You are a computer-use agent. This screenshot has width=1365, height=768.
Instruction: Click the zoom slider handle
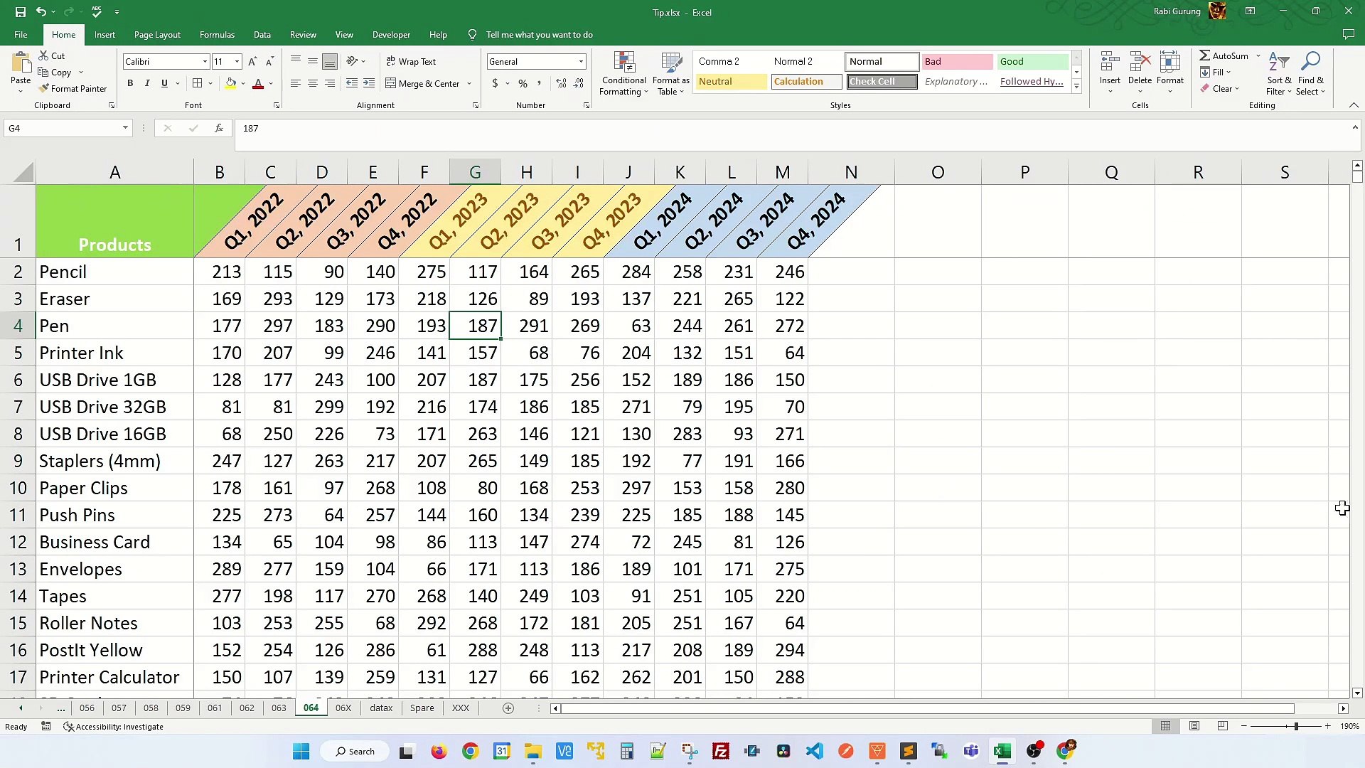(x=1296, y=726)
